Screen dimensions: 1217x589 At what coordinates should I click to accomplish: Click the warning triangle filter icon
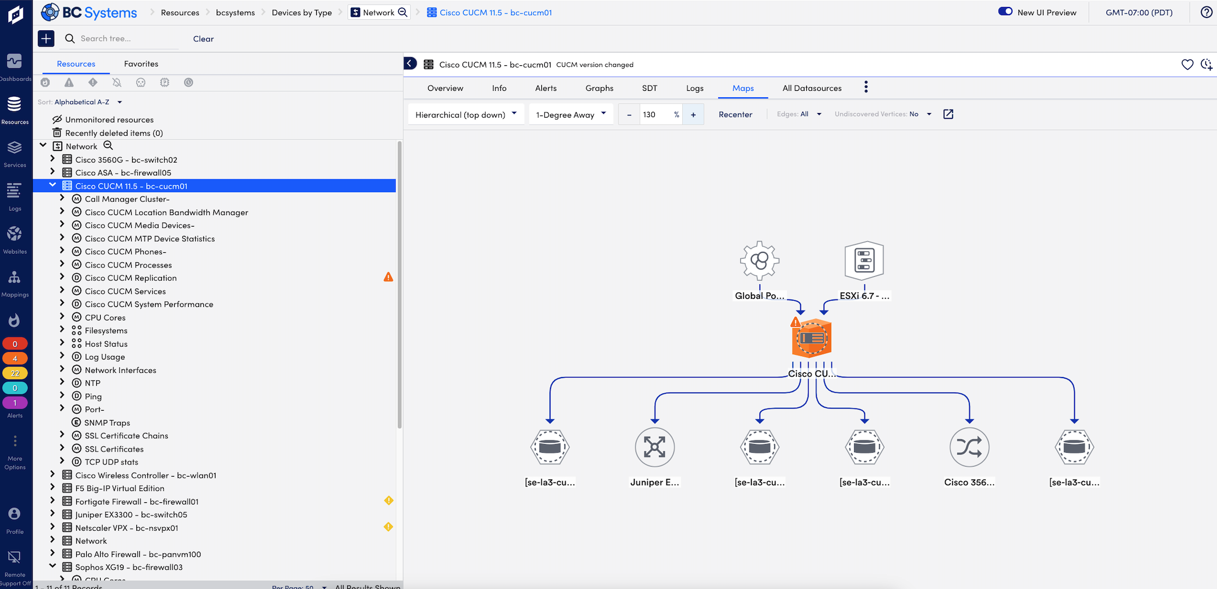point(69,83)
